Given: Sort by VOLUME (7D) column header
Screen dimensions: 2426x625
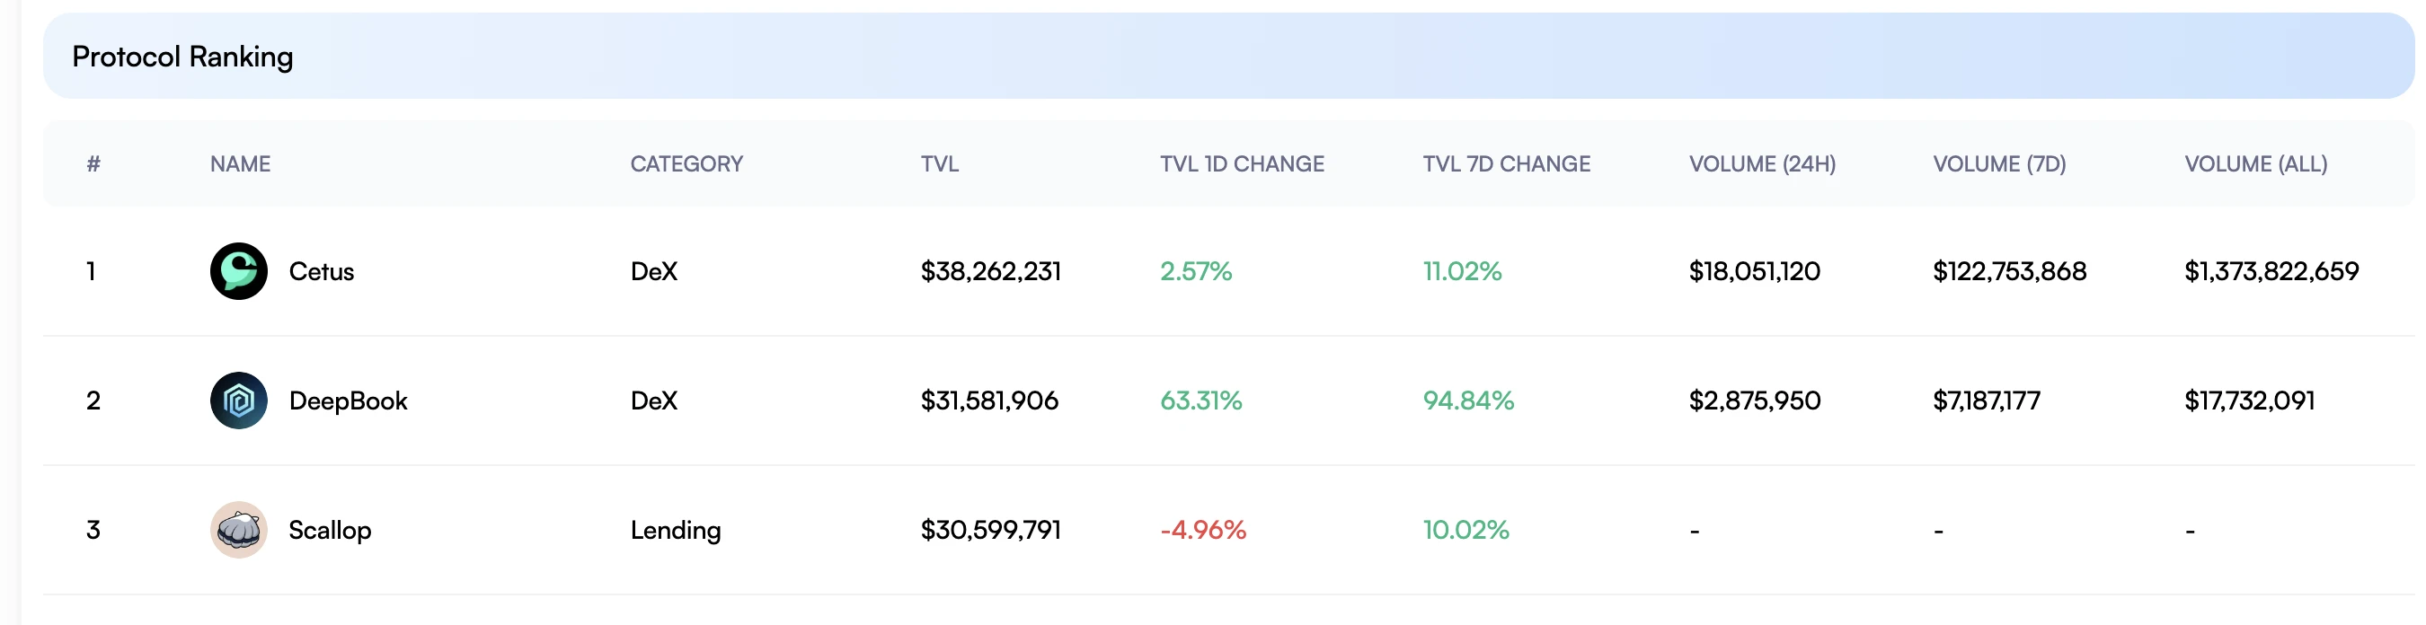Looking at the screenshot, I should point(1998,163).
